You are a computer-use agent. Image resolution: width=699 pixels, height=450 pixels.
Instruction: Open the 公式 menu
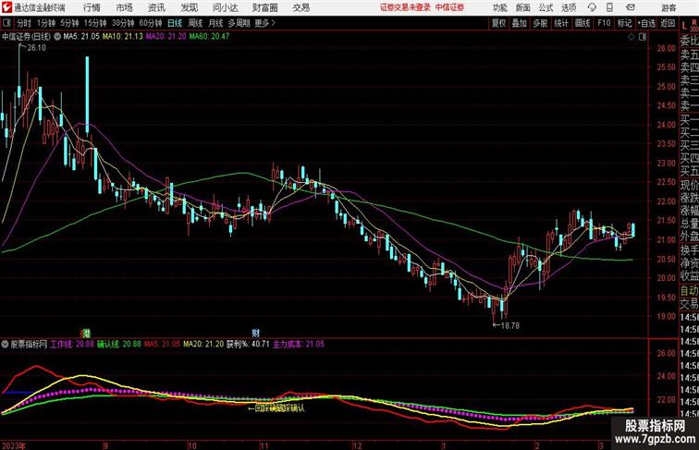tap(546, 7)
